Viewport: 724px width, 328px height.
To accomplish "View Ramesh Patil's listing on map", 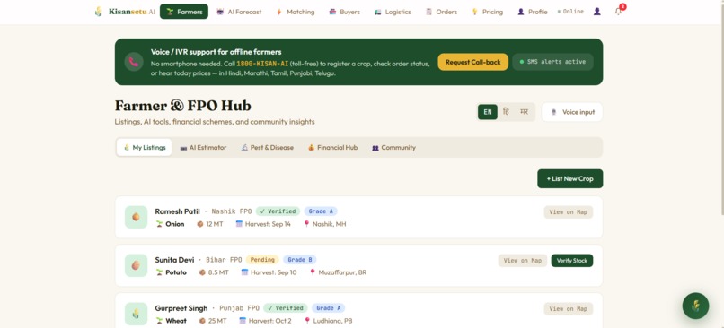I will pyautogui.click(x=569, y=211).
